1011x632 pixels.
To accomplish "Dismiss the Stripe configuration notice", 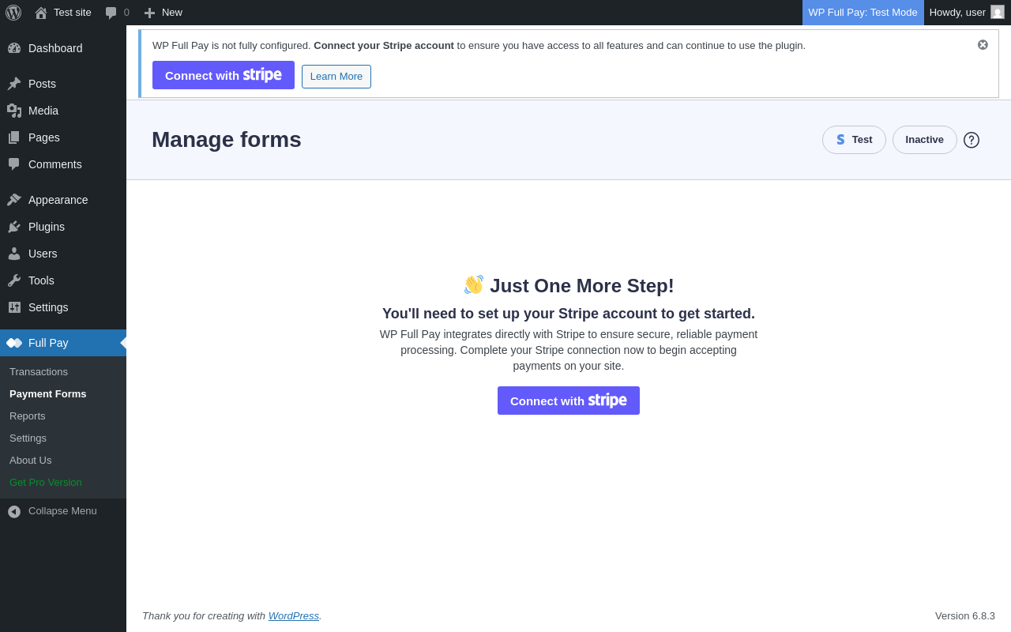I will pos(983,45).
